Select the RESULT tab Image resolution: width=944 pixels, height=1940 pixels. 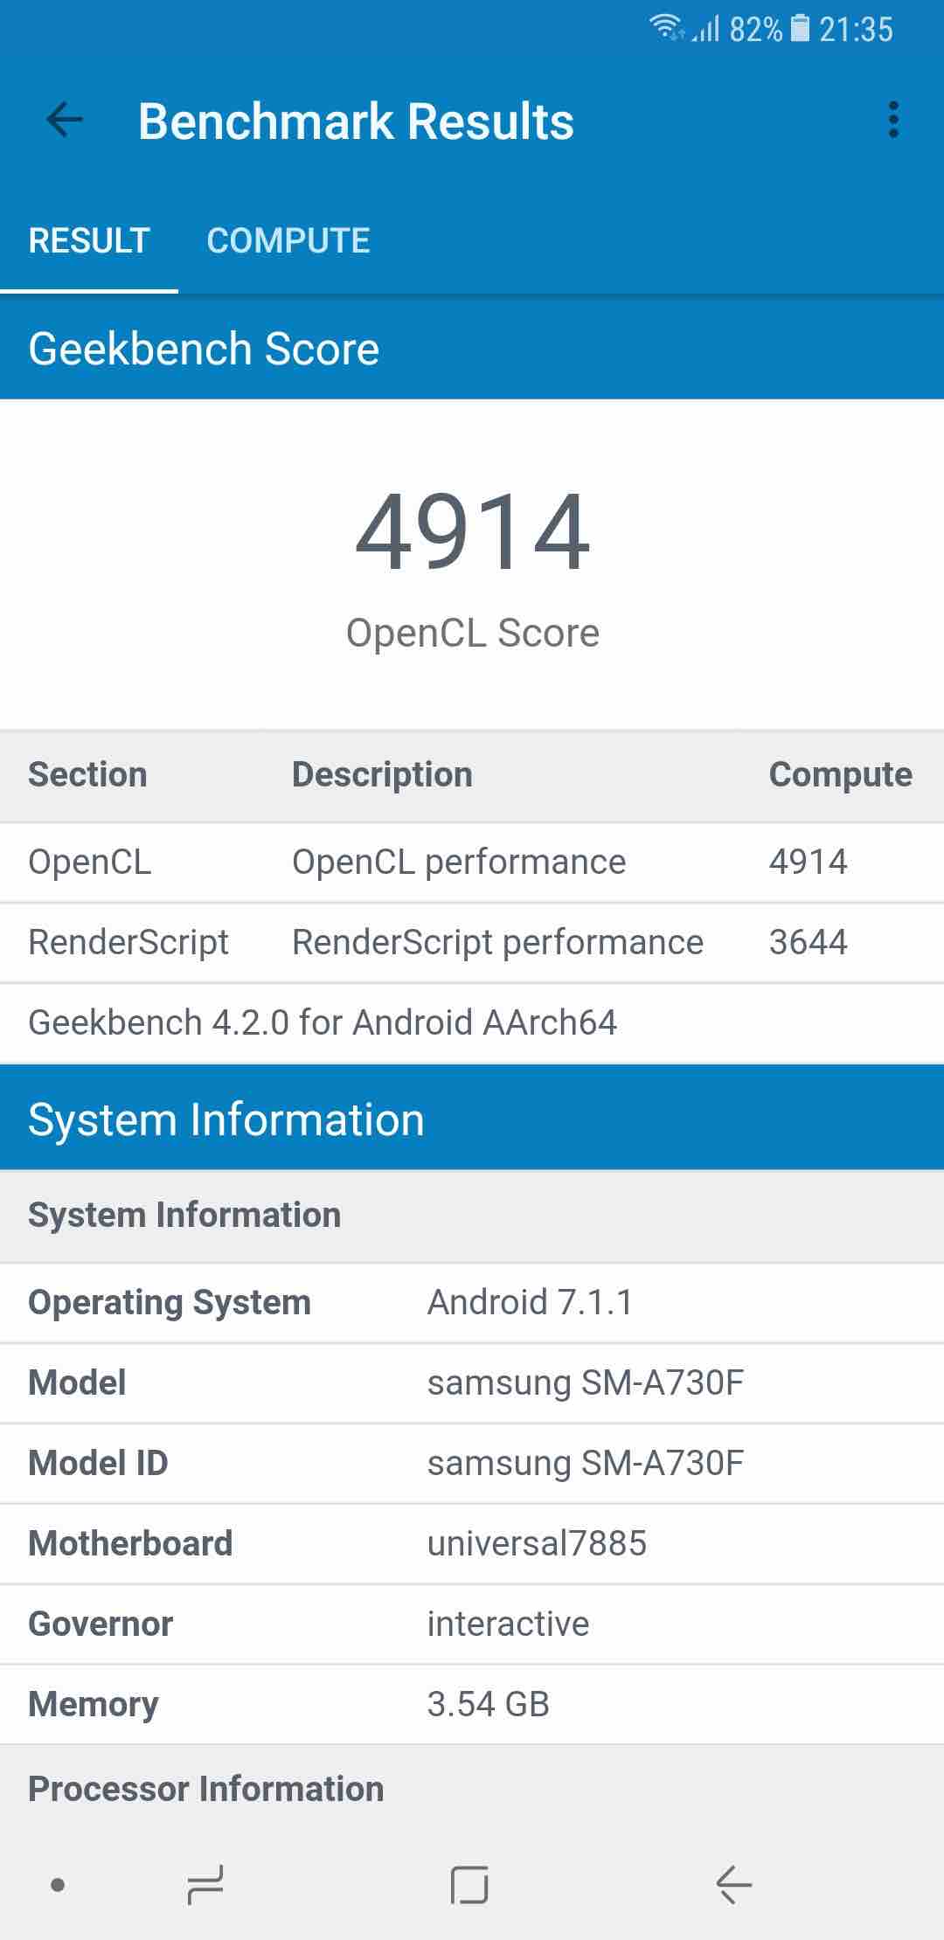[89, 240]
